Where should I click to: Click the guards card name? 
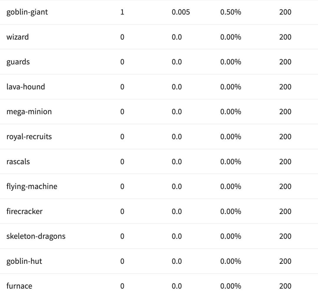point(18,62)
